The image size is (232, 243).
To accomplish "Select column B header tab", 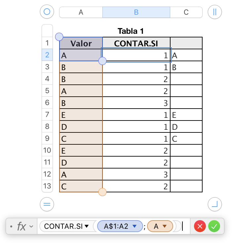I will click(136, 12).
